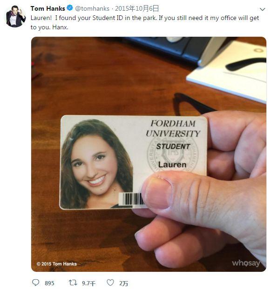Like the tweet with heart icon
This screenshot has width=271, height=289.
(x=110, y=282)
